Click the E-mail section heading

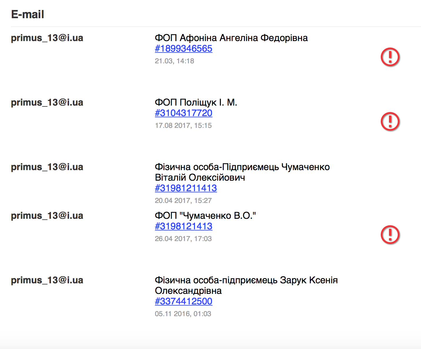point(28,14)
